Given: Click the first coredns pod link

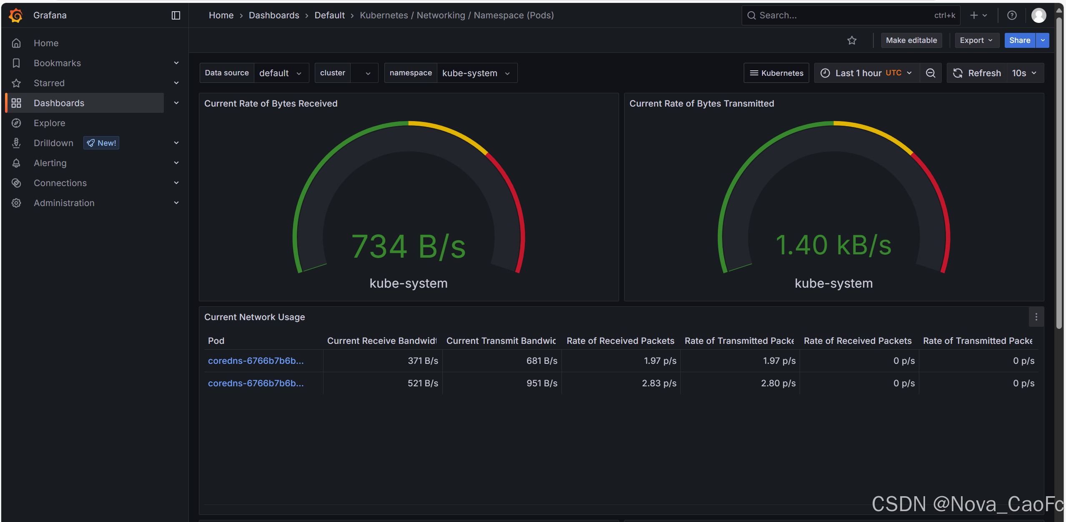Looking at the screenshot, I should click(x=256, y=361).
